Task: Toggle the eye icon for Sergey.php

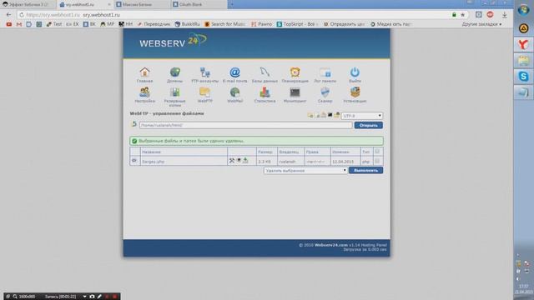Action: click(x=134, y=161)
